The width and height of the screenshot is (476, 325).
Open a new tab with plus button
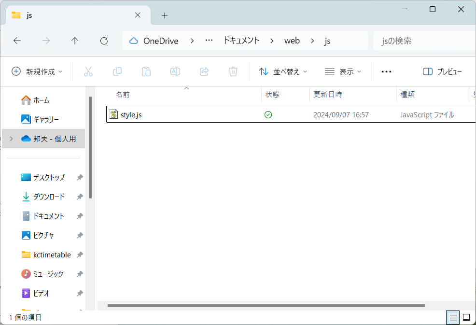tap(165, 15)
